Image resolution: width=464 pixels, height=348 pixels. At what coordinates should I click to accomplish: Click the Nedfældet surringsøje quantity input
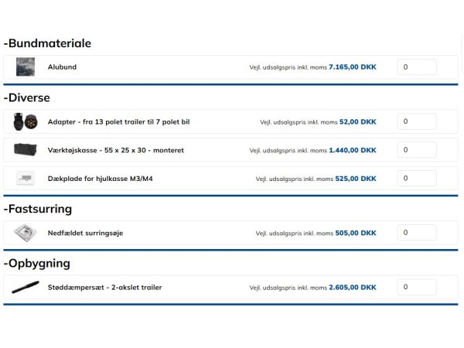(416, 233)
